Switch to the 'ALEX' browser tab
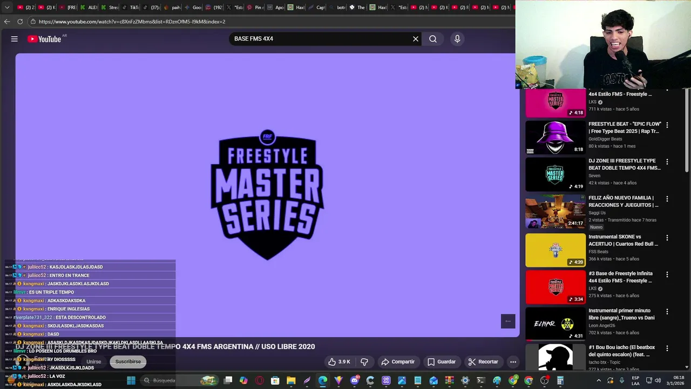 (89, 8)
